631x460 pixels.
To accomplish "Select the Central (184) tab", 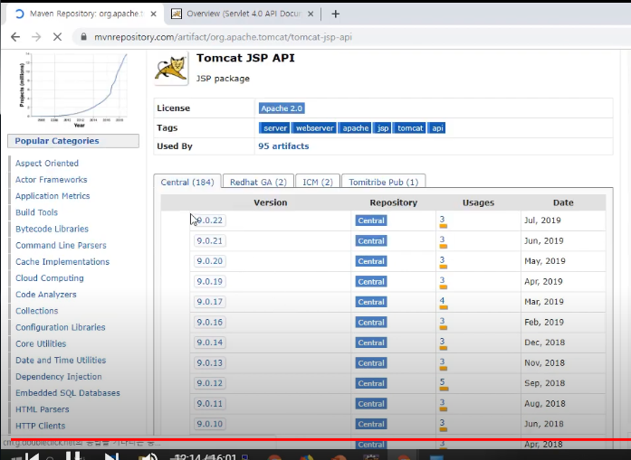I will tap(187, 182).
